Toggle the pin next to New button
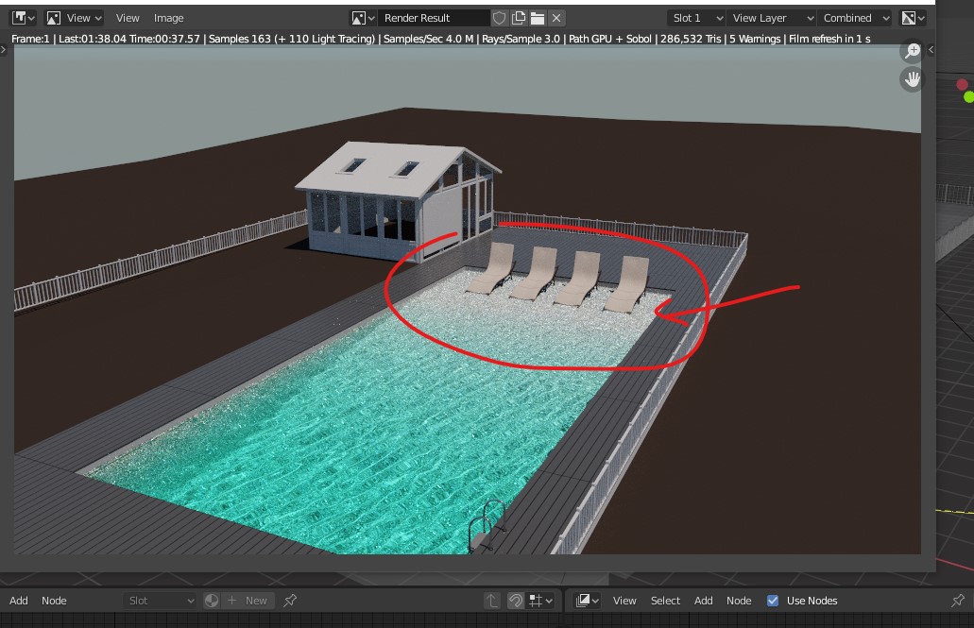974x628 pixels. click(x=290, y=601)
